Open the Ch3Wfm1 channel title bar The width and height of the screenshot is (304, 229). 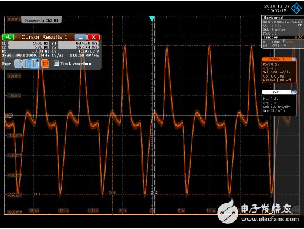pyautogui.click(x=276, y=59)
